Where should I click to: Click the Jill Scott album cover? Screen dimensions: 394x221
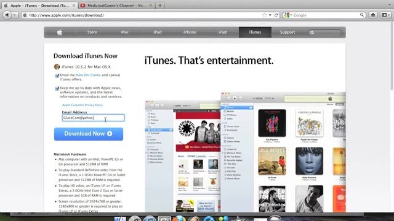pyautogui.click(x=272, y=161)
